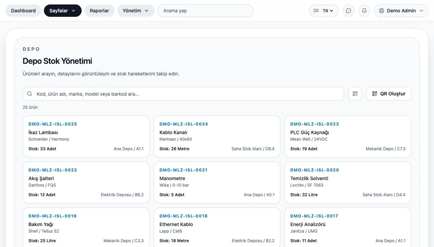Click the Mekanik Depo / C7.3 location

(386, 149)
